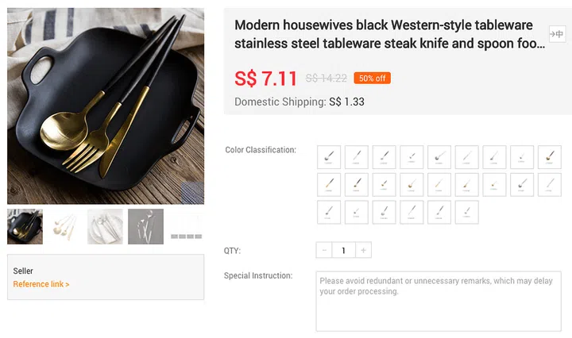Screen dimensions: 572x338
Task: Choose last color swatch in second row
Action: (x=550, y=185)
